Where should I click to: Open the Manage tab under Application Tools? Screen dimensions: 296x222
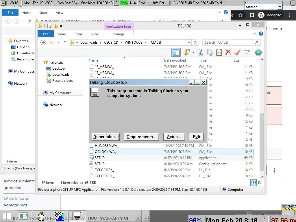[x=118, y=34]
